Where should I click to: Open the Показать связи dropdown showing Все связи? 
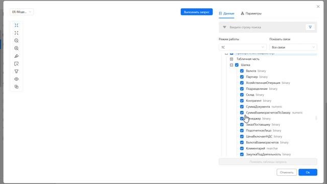tap(293, 48)
